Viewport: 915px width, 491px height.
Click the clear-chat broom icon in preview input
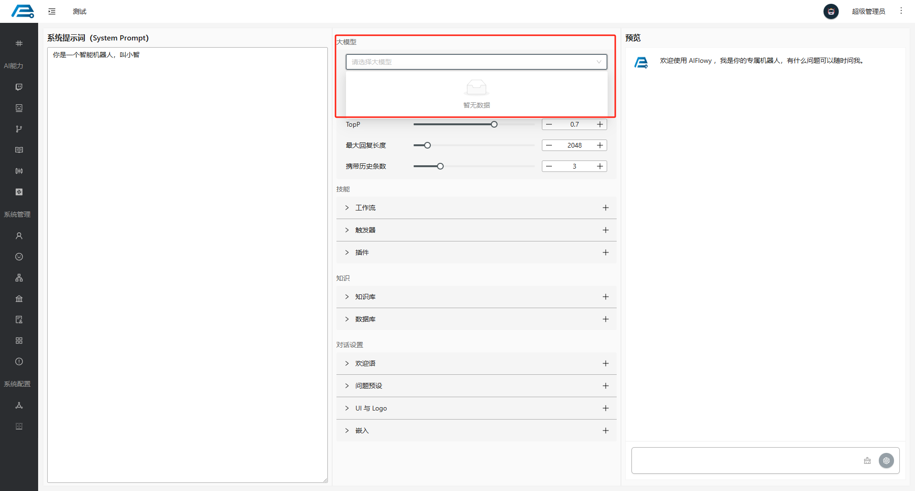(867, 461)
